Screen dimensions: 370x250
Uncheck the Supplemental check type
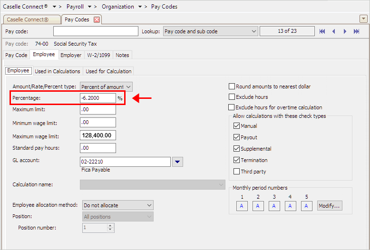point(237,149)
